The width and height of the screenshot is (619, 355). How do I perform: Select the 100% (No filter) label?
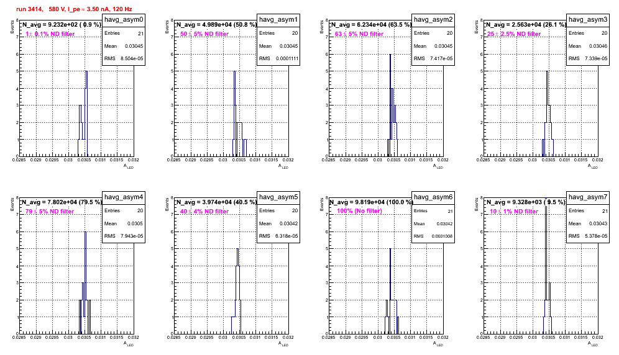360,211
